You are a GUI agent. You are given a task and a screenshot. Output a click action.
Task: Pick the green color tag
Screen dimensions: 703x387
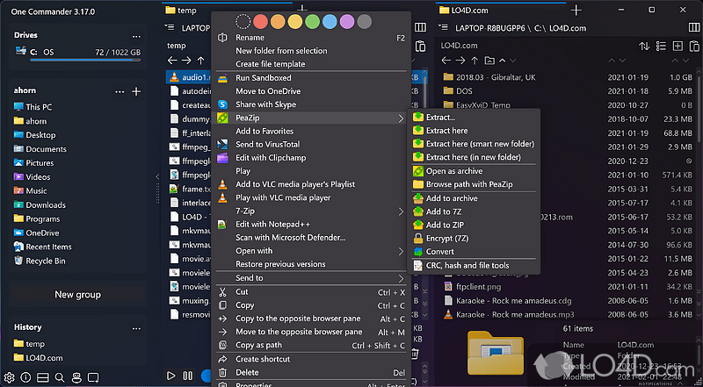pos(313,21)
